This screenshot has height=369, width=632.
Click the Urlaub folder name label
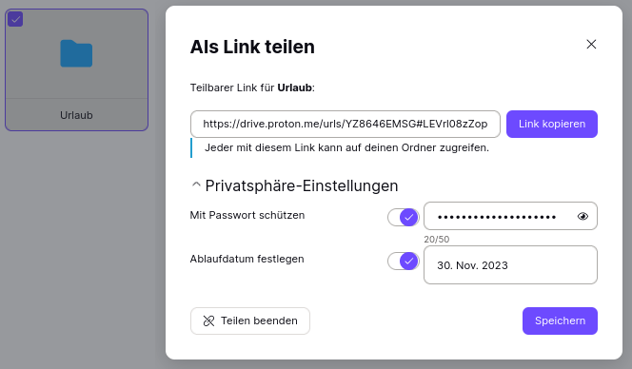[x=76, y=115]
